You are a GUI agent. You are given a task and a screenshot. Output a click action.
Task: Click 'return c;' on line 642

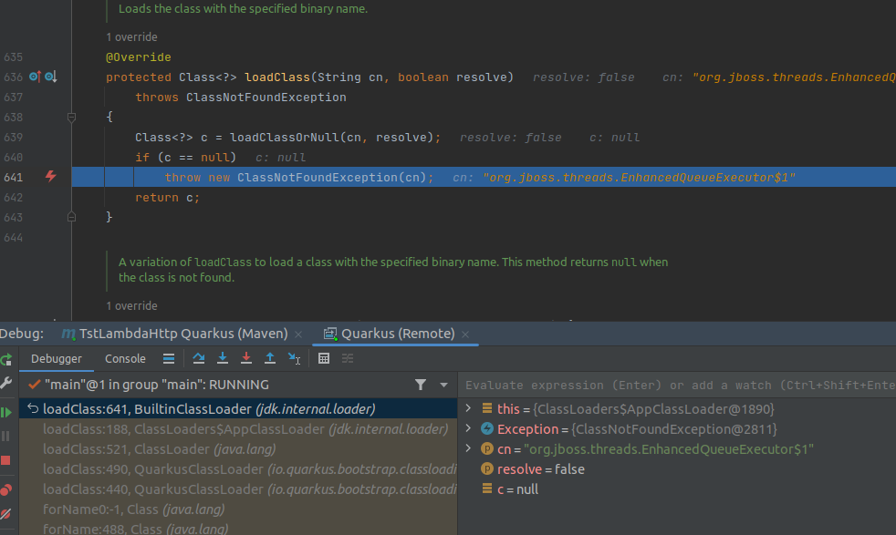pos(167,198)
